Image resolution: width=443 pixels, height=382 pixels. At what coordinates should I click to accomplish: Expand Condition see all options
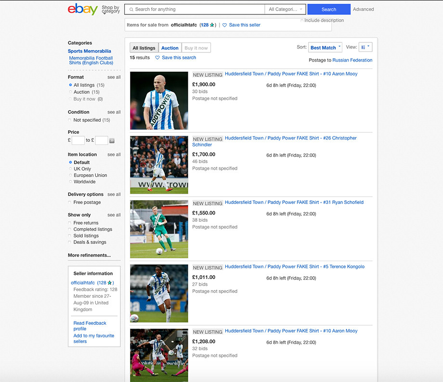click(x=114, y=112)
